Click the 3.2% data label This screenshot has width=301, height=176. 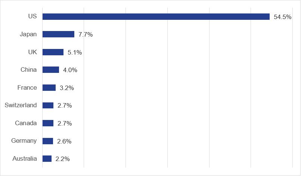(67, 88)
